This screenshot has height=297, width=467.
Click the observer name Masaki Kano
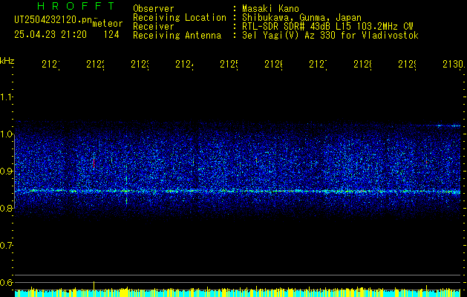270,9
